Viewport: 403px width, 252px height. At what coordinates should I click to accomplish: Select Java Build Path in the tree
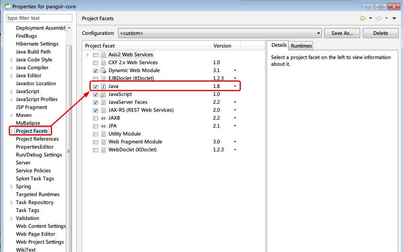33,52
